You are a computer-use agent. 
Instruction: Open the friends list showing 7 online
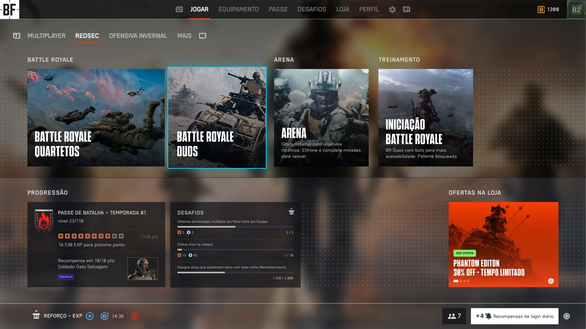(x=454, y=316)
